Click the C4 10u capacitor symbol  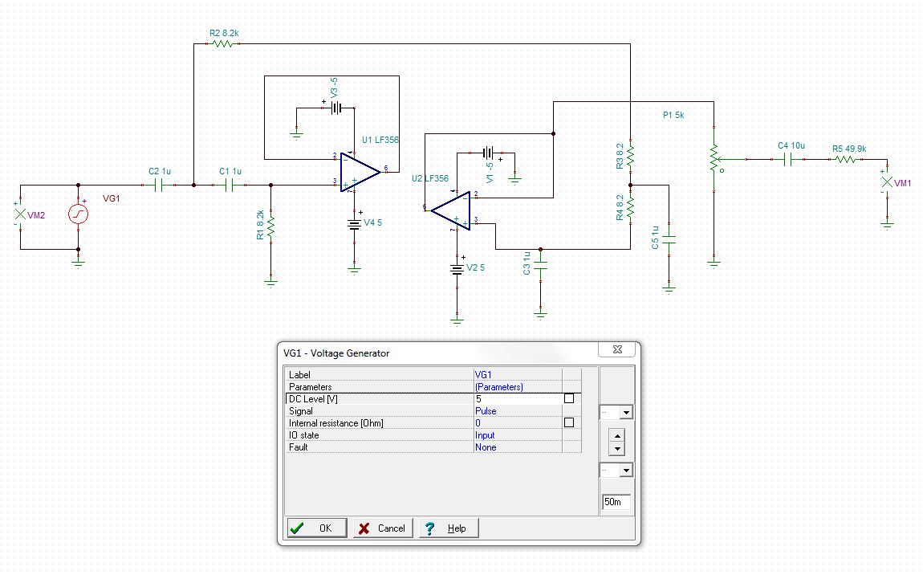(x=789, y=159)
